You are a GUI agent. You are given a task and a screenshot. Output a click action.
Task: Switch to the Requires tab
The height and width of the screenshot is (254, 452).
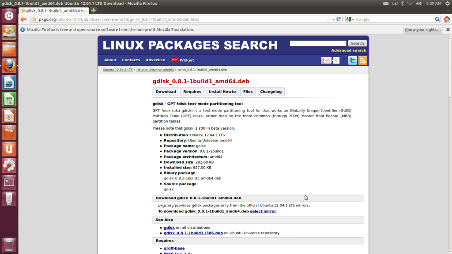coord(192,92)
